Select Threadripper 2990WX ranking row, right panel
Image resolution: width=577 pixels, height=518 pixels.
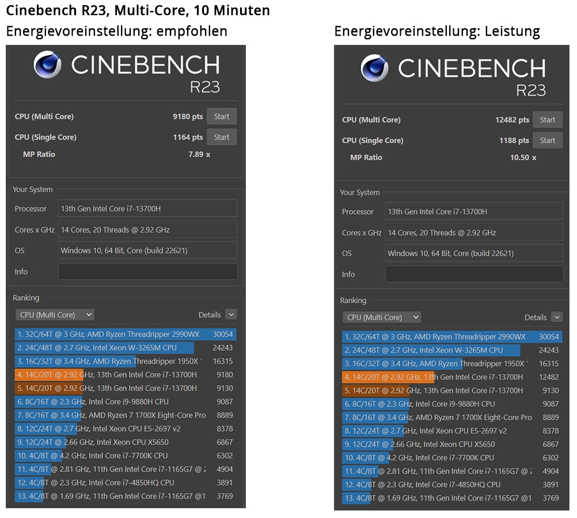click(x=452, y=337)
